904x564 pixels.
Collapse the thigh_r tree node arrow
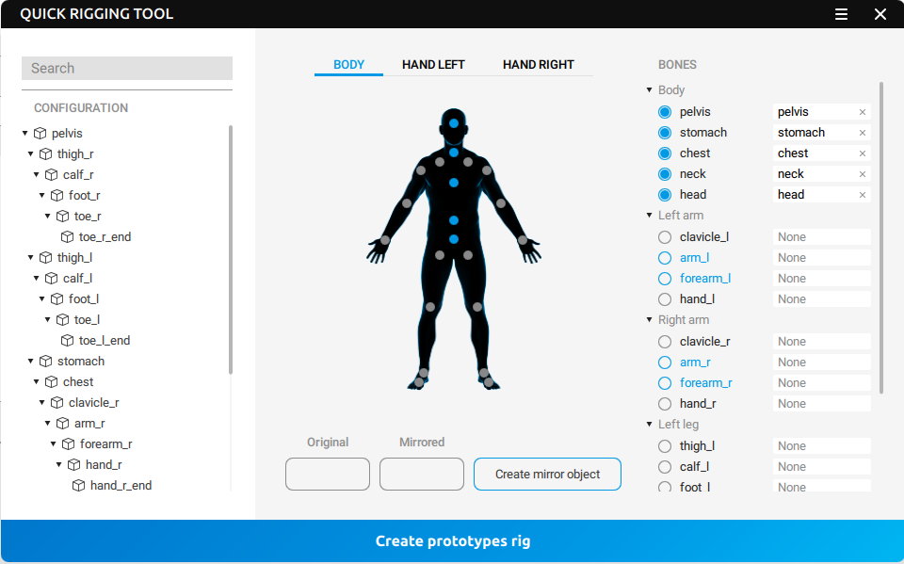point(30,154)
